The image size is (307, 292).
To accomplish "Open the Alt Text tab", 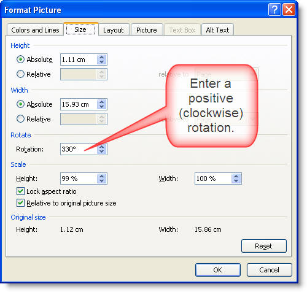I will (217, 30).
